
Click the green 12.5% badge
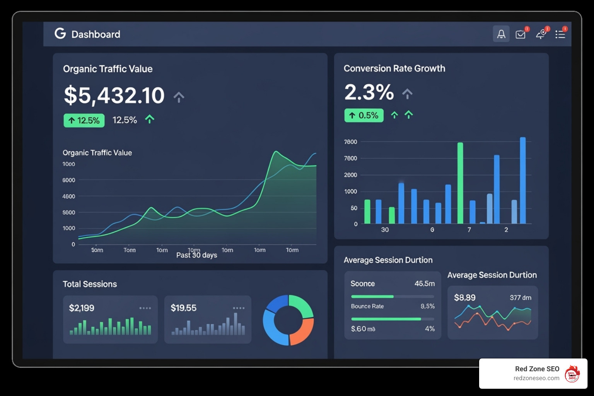[84, 120]
